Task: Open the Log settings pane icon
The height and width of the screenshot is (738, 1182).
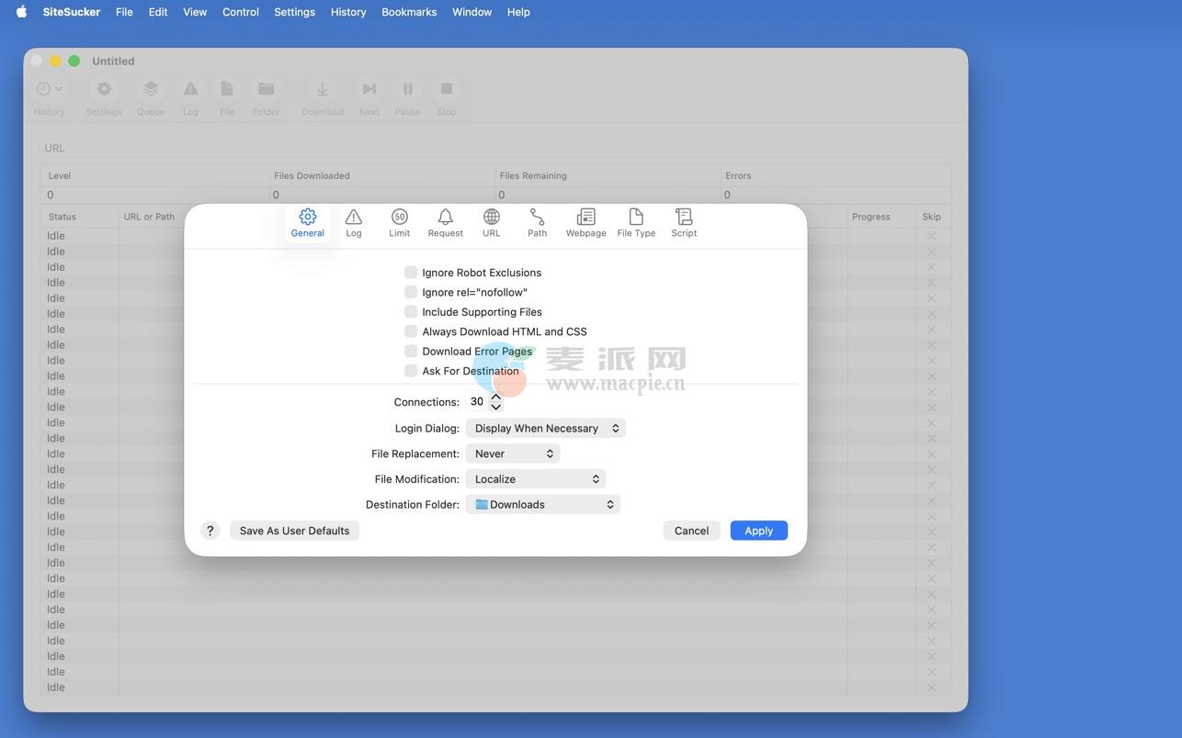Action: click(x=353, y=222)
